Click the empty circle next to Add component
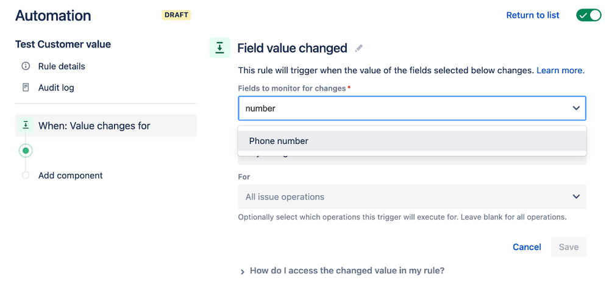The width and height of the screenshot is (609, 283). pos(26,175)
